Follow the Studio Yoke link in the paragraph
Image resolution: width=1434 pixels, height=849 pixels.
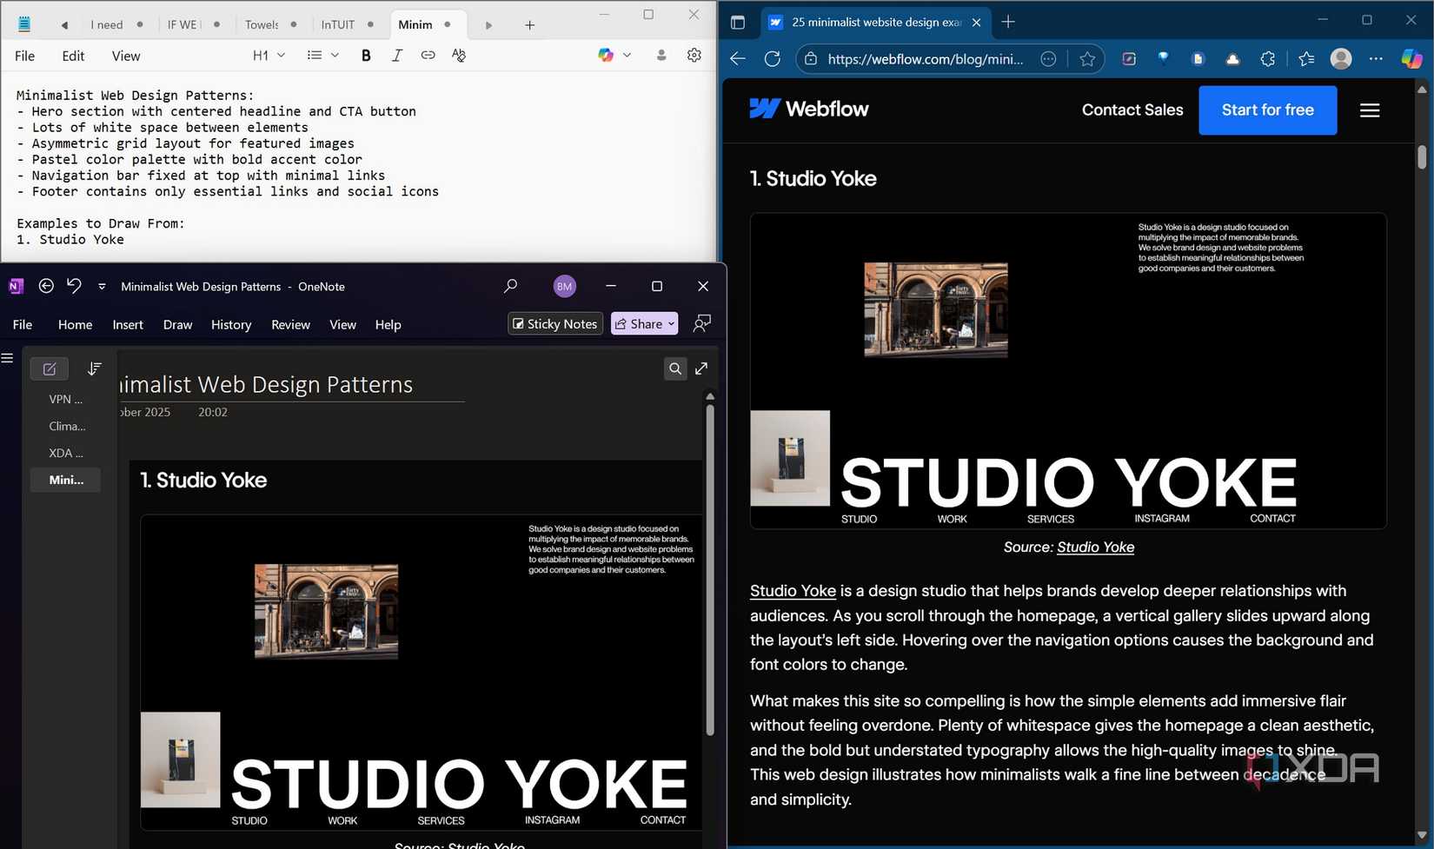coord(793,591)
